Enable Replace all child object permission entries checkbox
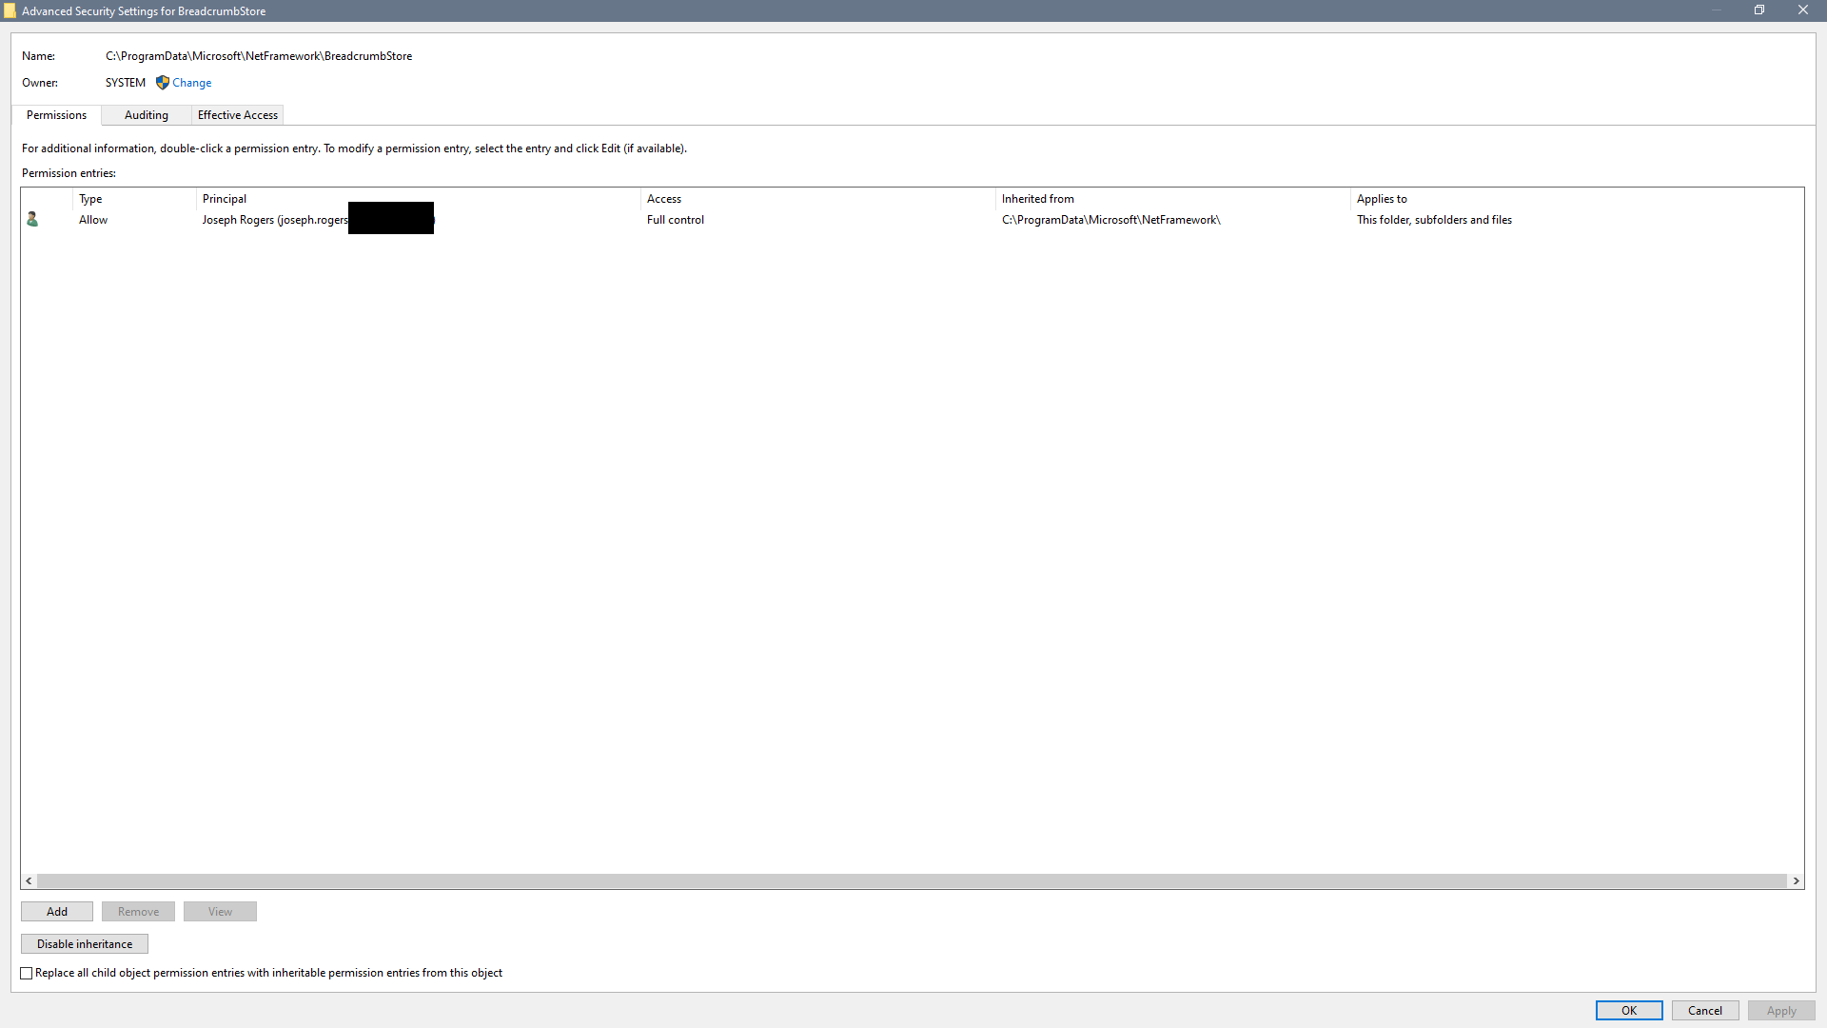The width and height of the screenshot is (1827, 1028). (x=27, y=973)
